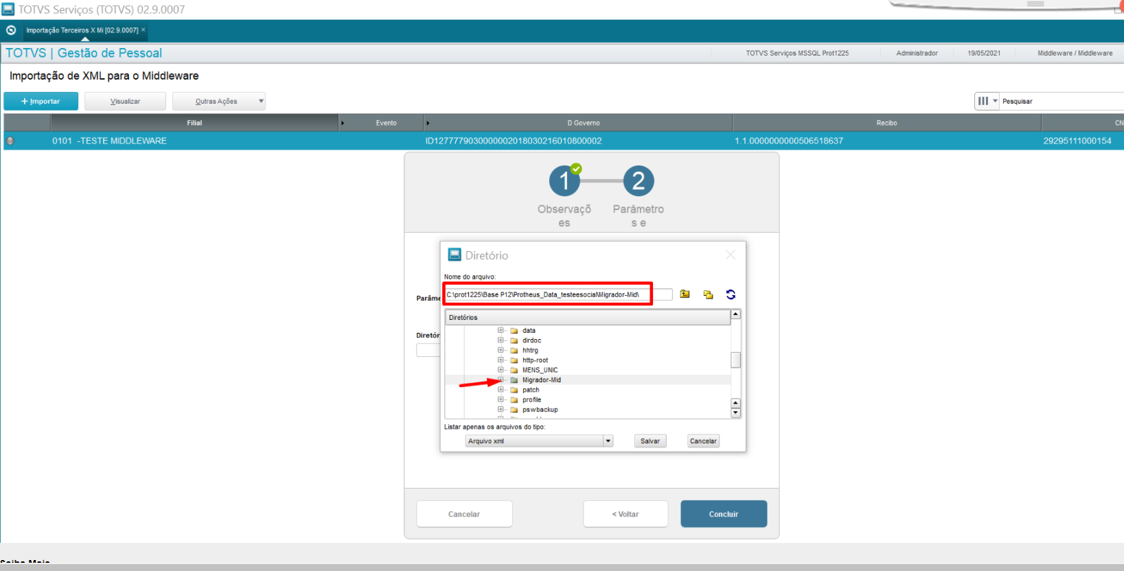Viewport: 1124px width, 571px height.
Task: Expand the dirdoc folder node
Action: pyautogui.click(x=501, y=340)
